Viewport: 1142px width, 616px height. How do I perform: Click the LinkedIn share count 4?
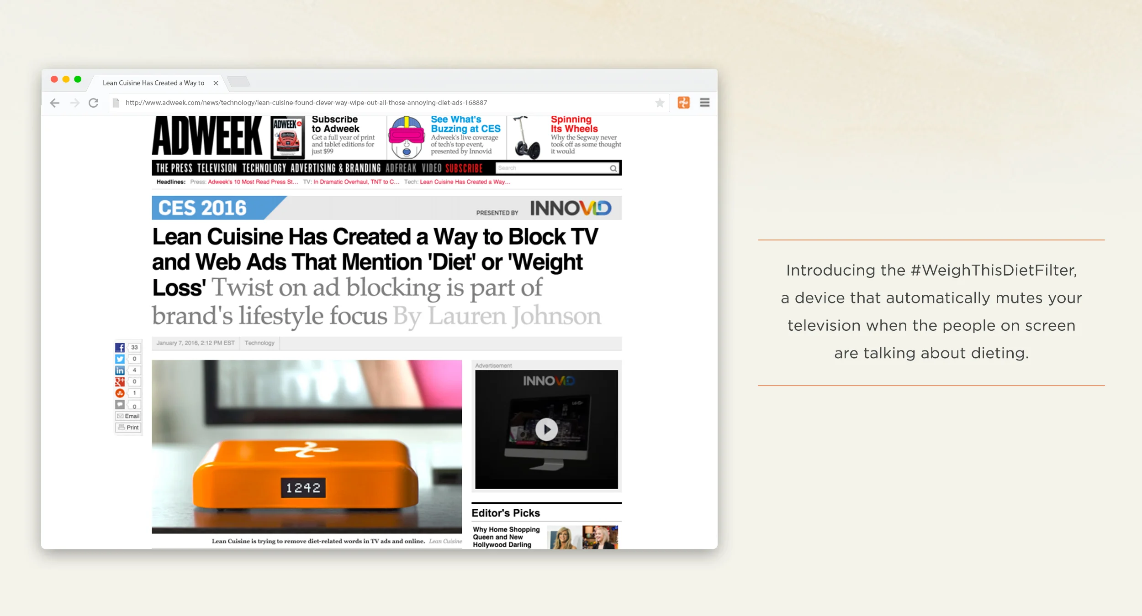coord(134,371)
